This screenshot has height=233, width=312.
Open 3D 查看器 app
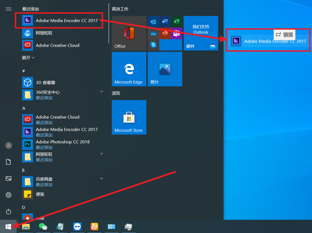[63, 82]
